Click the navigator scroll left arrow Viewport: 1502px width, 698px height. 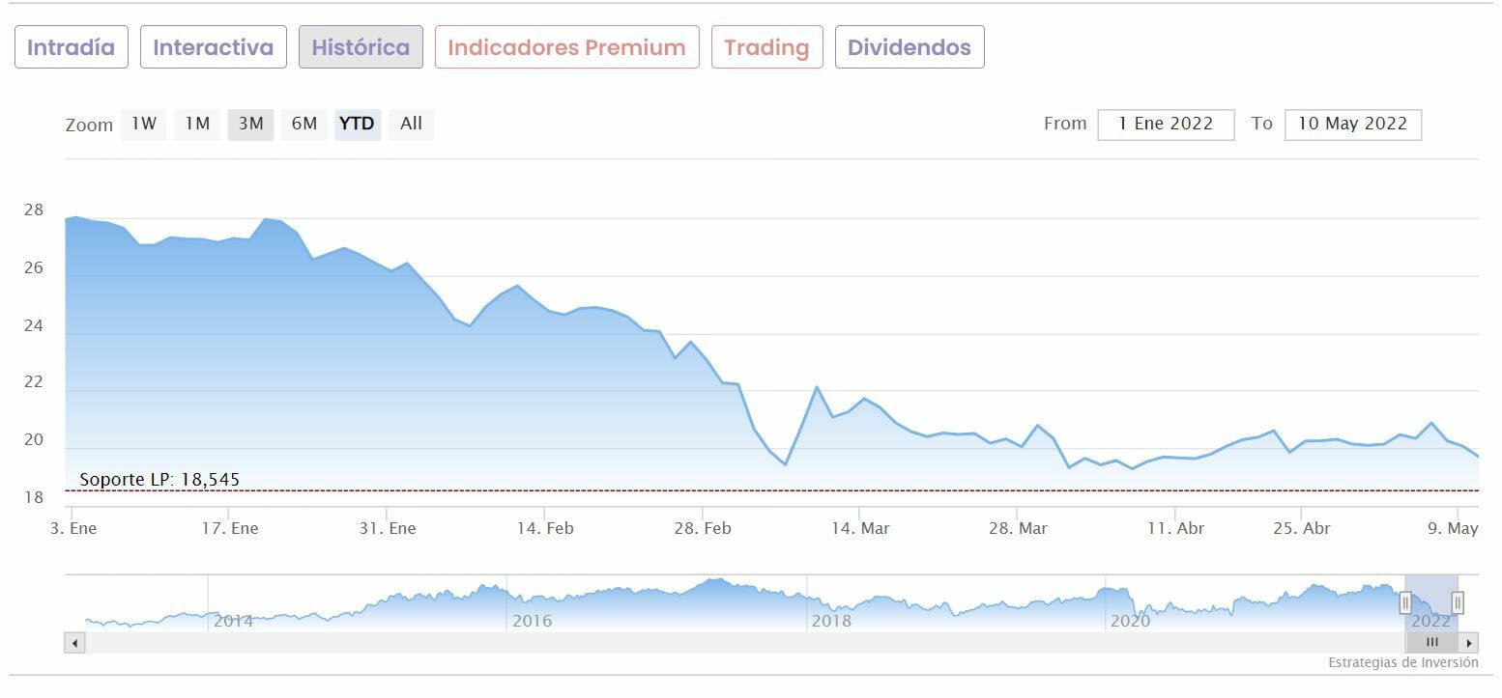click(74, 643)
